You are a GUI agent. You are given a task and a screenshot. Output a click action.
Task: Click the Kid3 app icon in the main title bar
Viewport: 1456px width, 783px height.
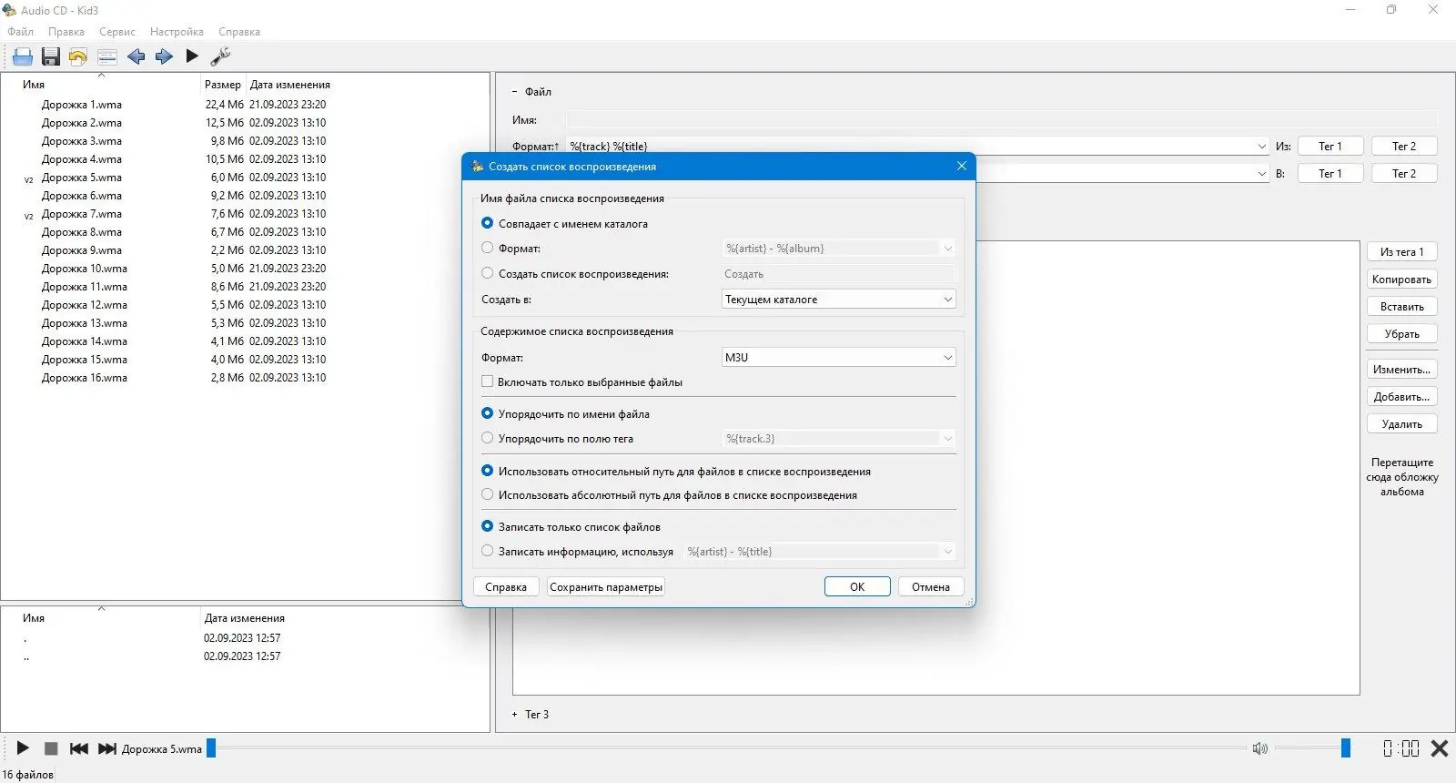9,10
